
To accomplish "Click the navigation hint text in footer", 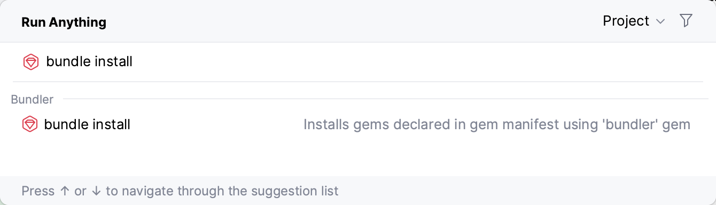I will point(180,191).
